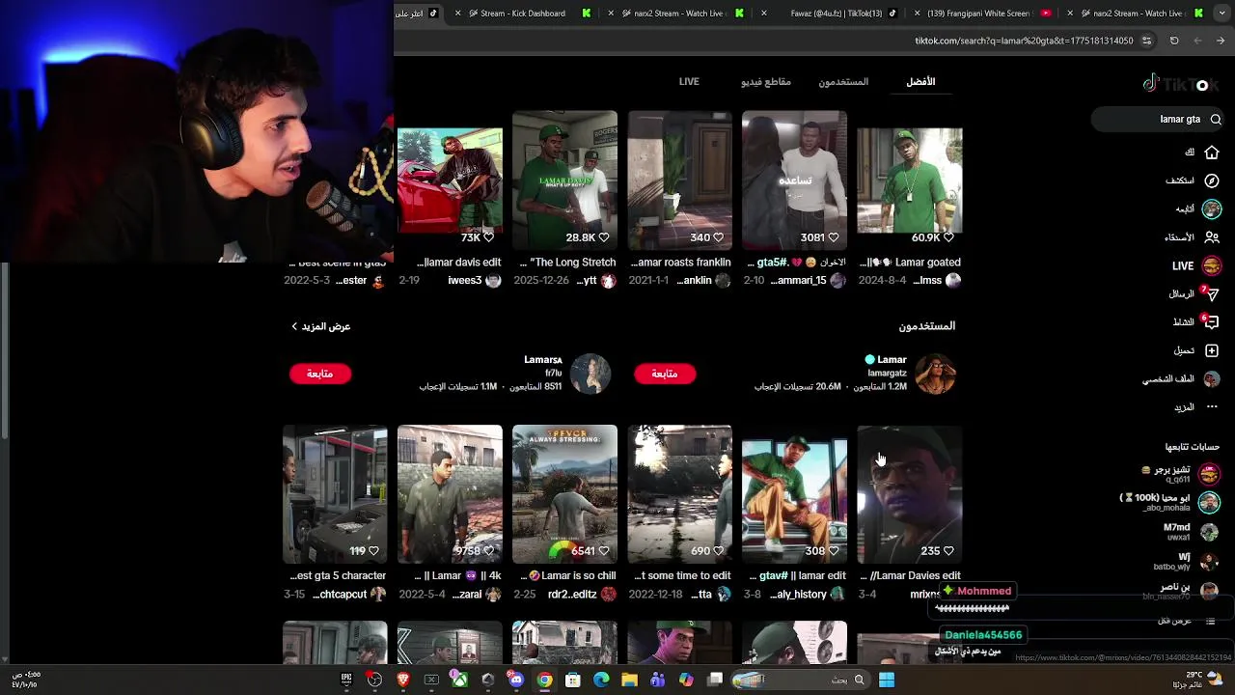Open Xbox app from the taskbar
The height and width of the screenshot is (695, 1235).
coord(460,680)
